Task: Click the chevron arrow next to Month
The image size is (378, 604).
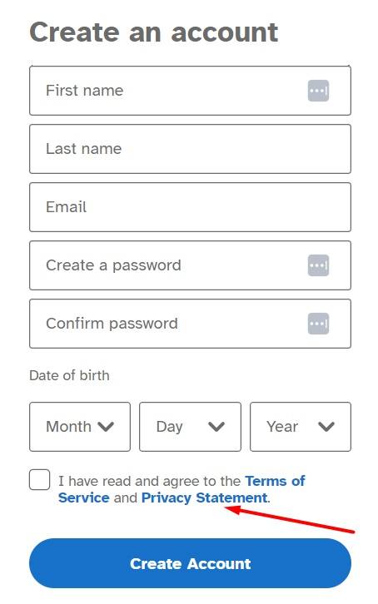Action: tap(106, 427)
